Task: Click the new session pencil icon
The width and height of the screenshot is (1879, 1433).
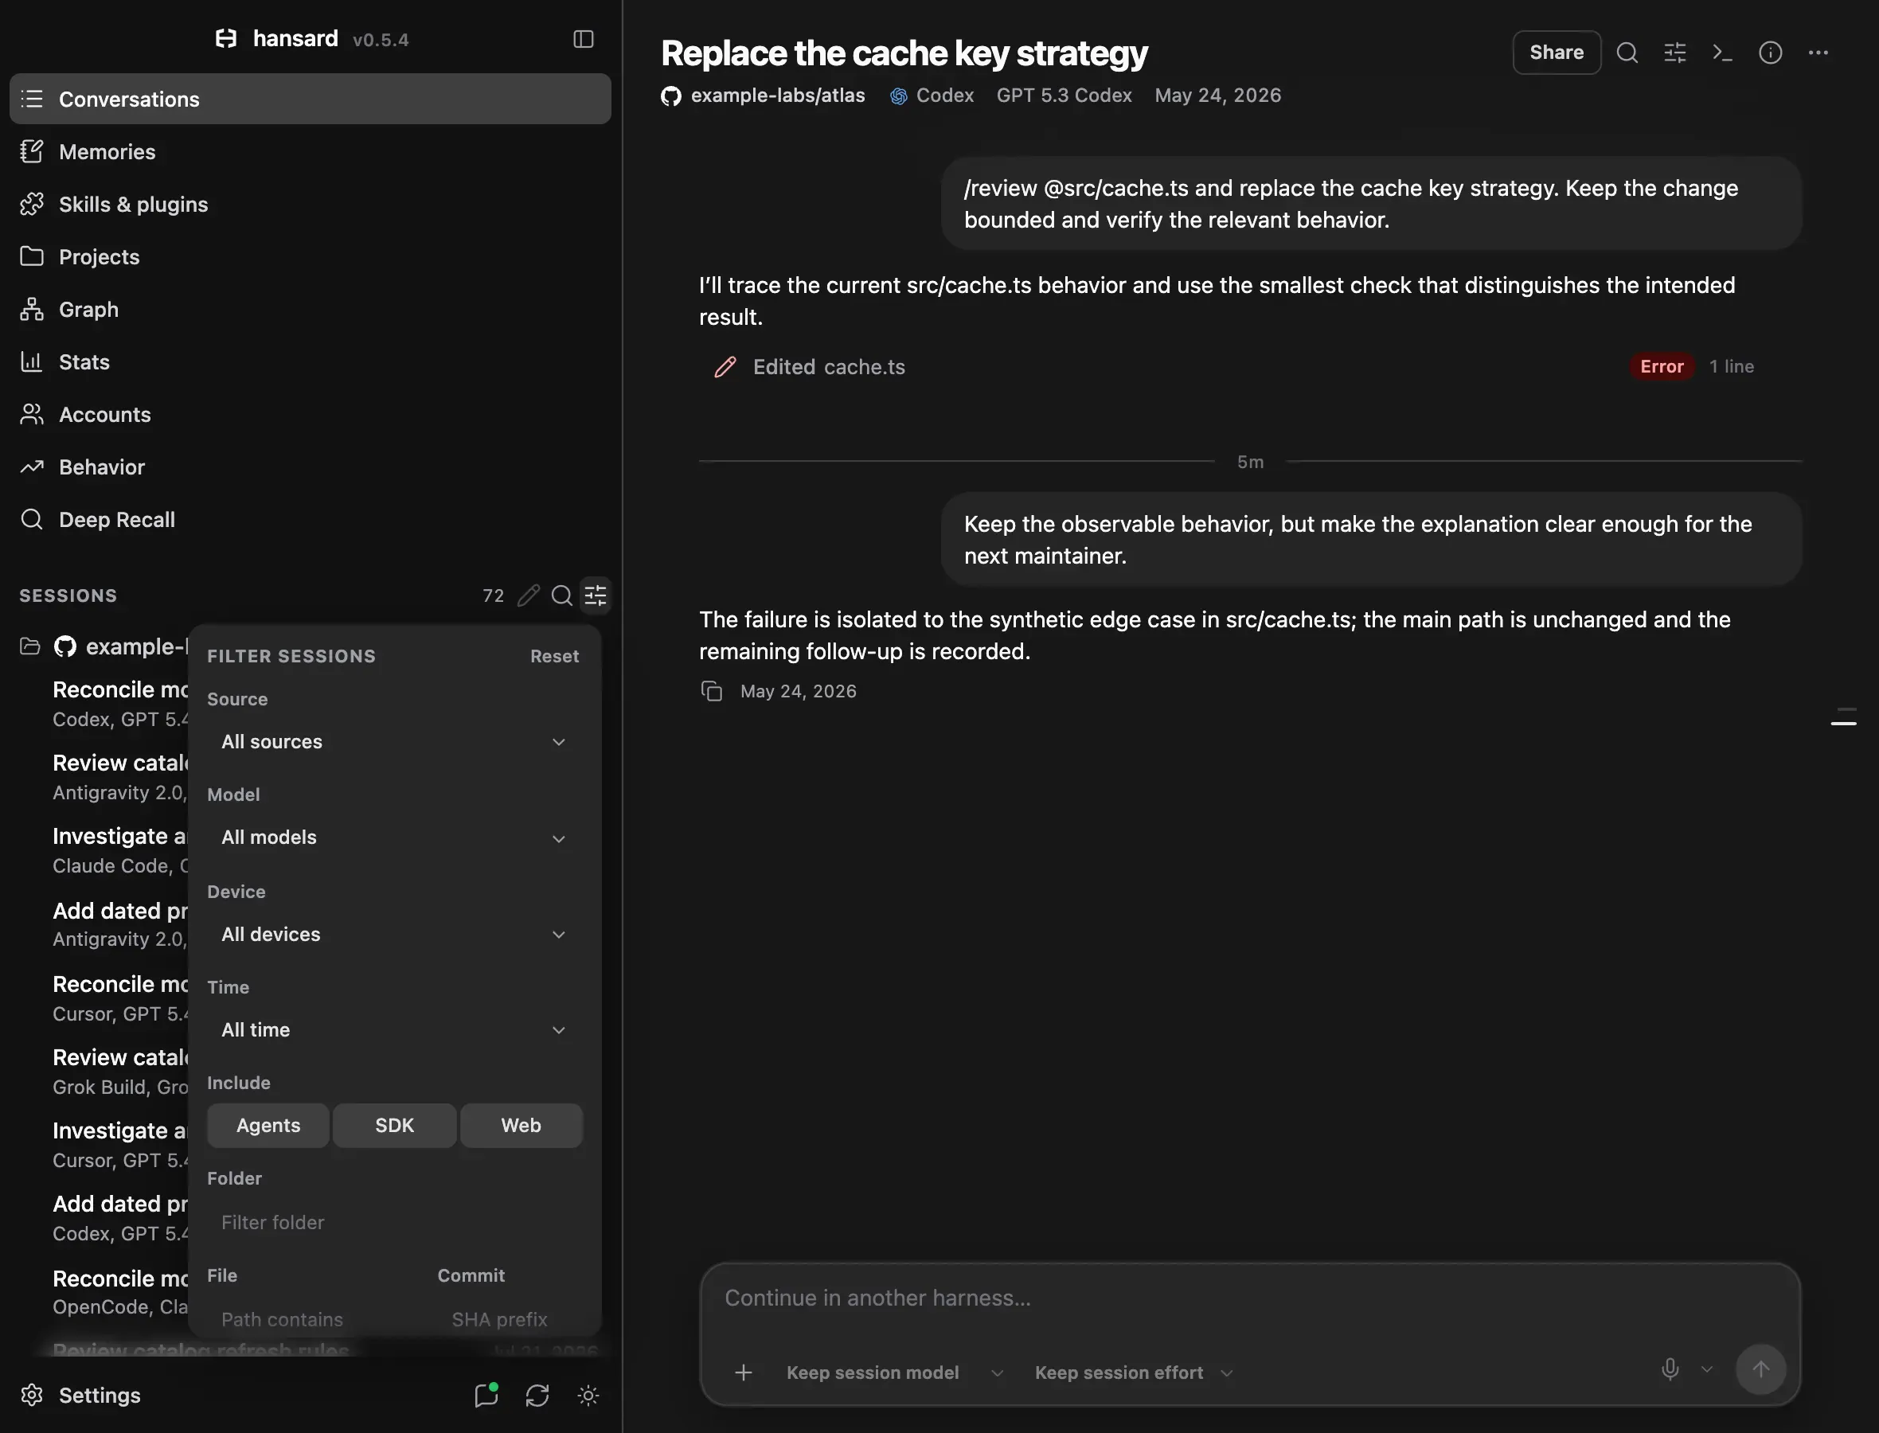Action: 529,595
